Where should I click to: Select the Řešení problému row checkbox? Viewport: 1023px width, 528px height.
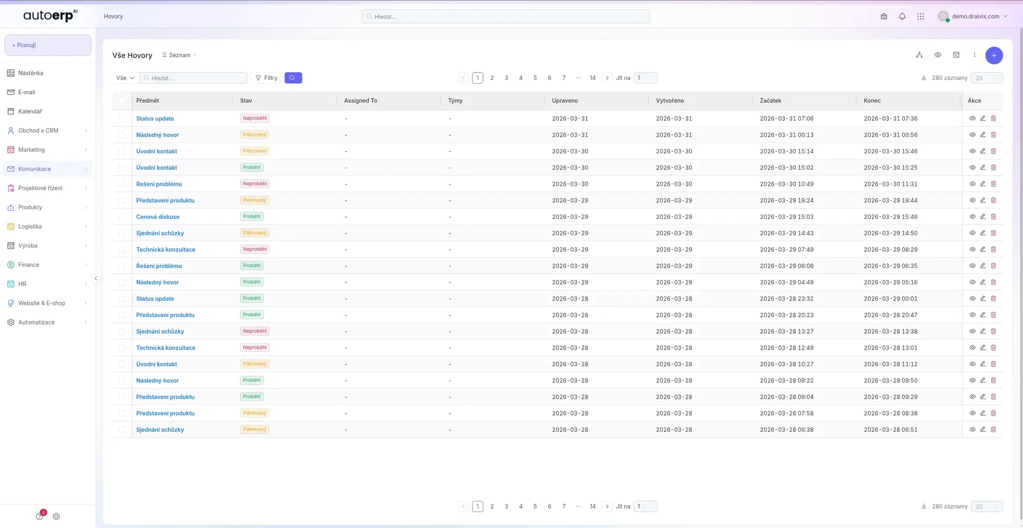click(122, 184)
